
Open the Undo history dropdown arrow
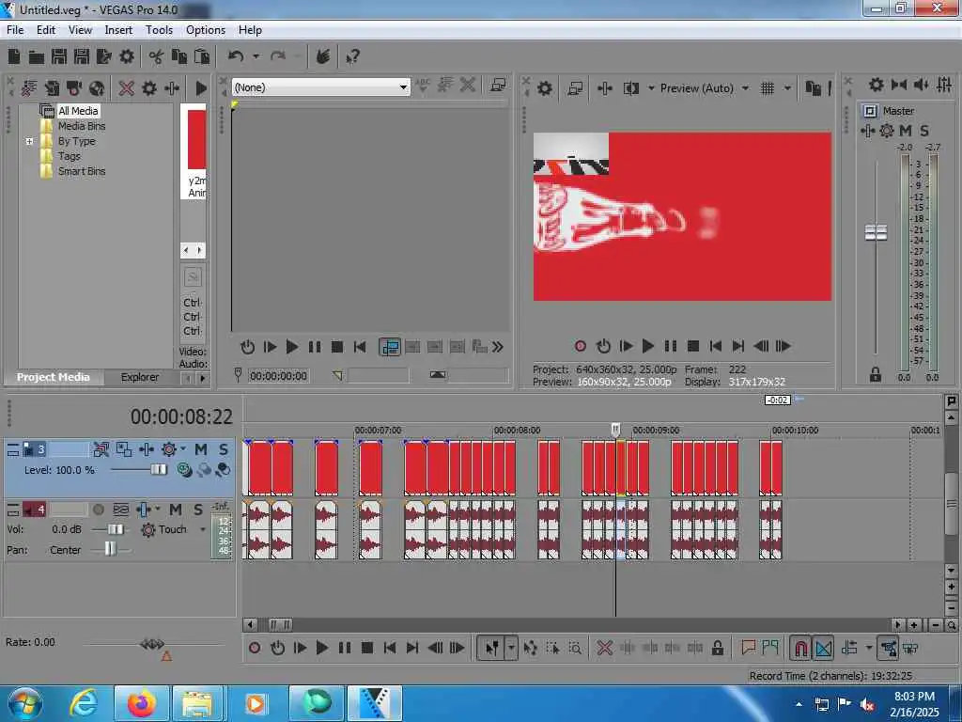pyautogui.click(x=256, y=57)
